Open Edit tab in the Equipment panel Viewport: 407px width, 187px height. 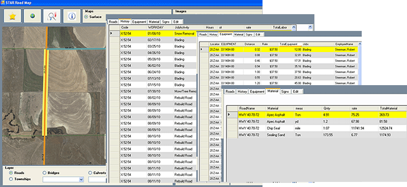tap(258, 34)
